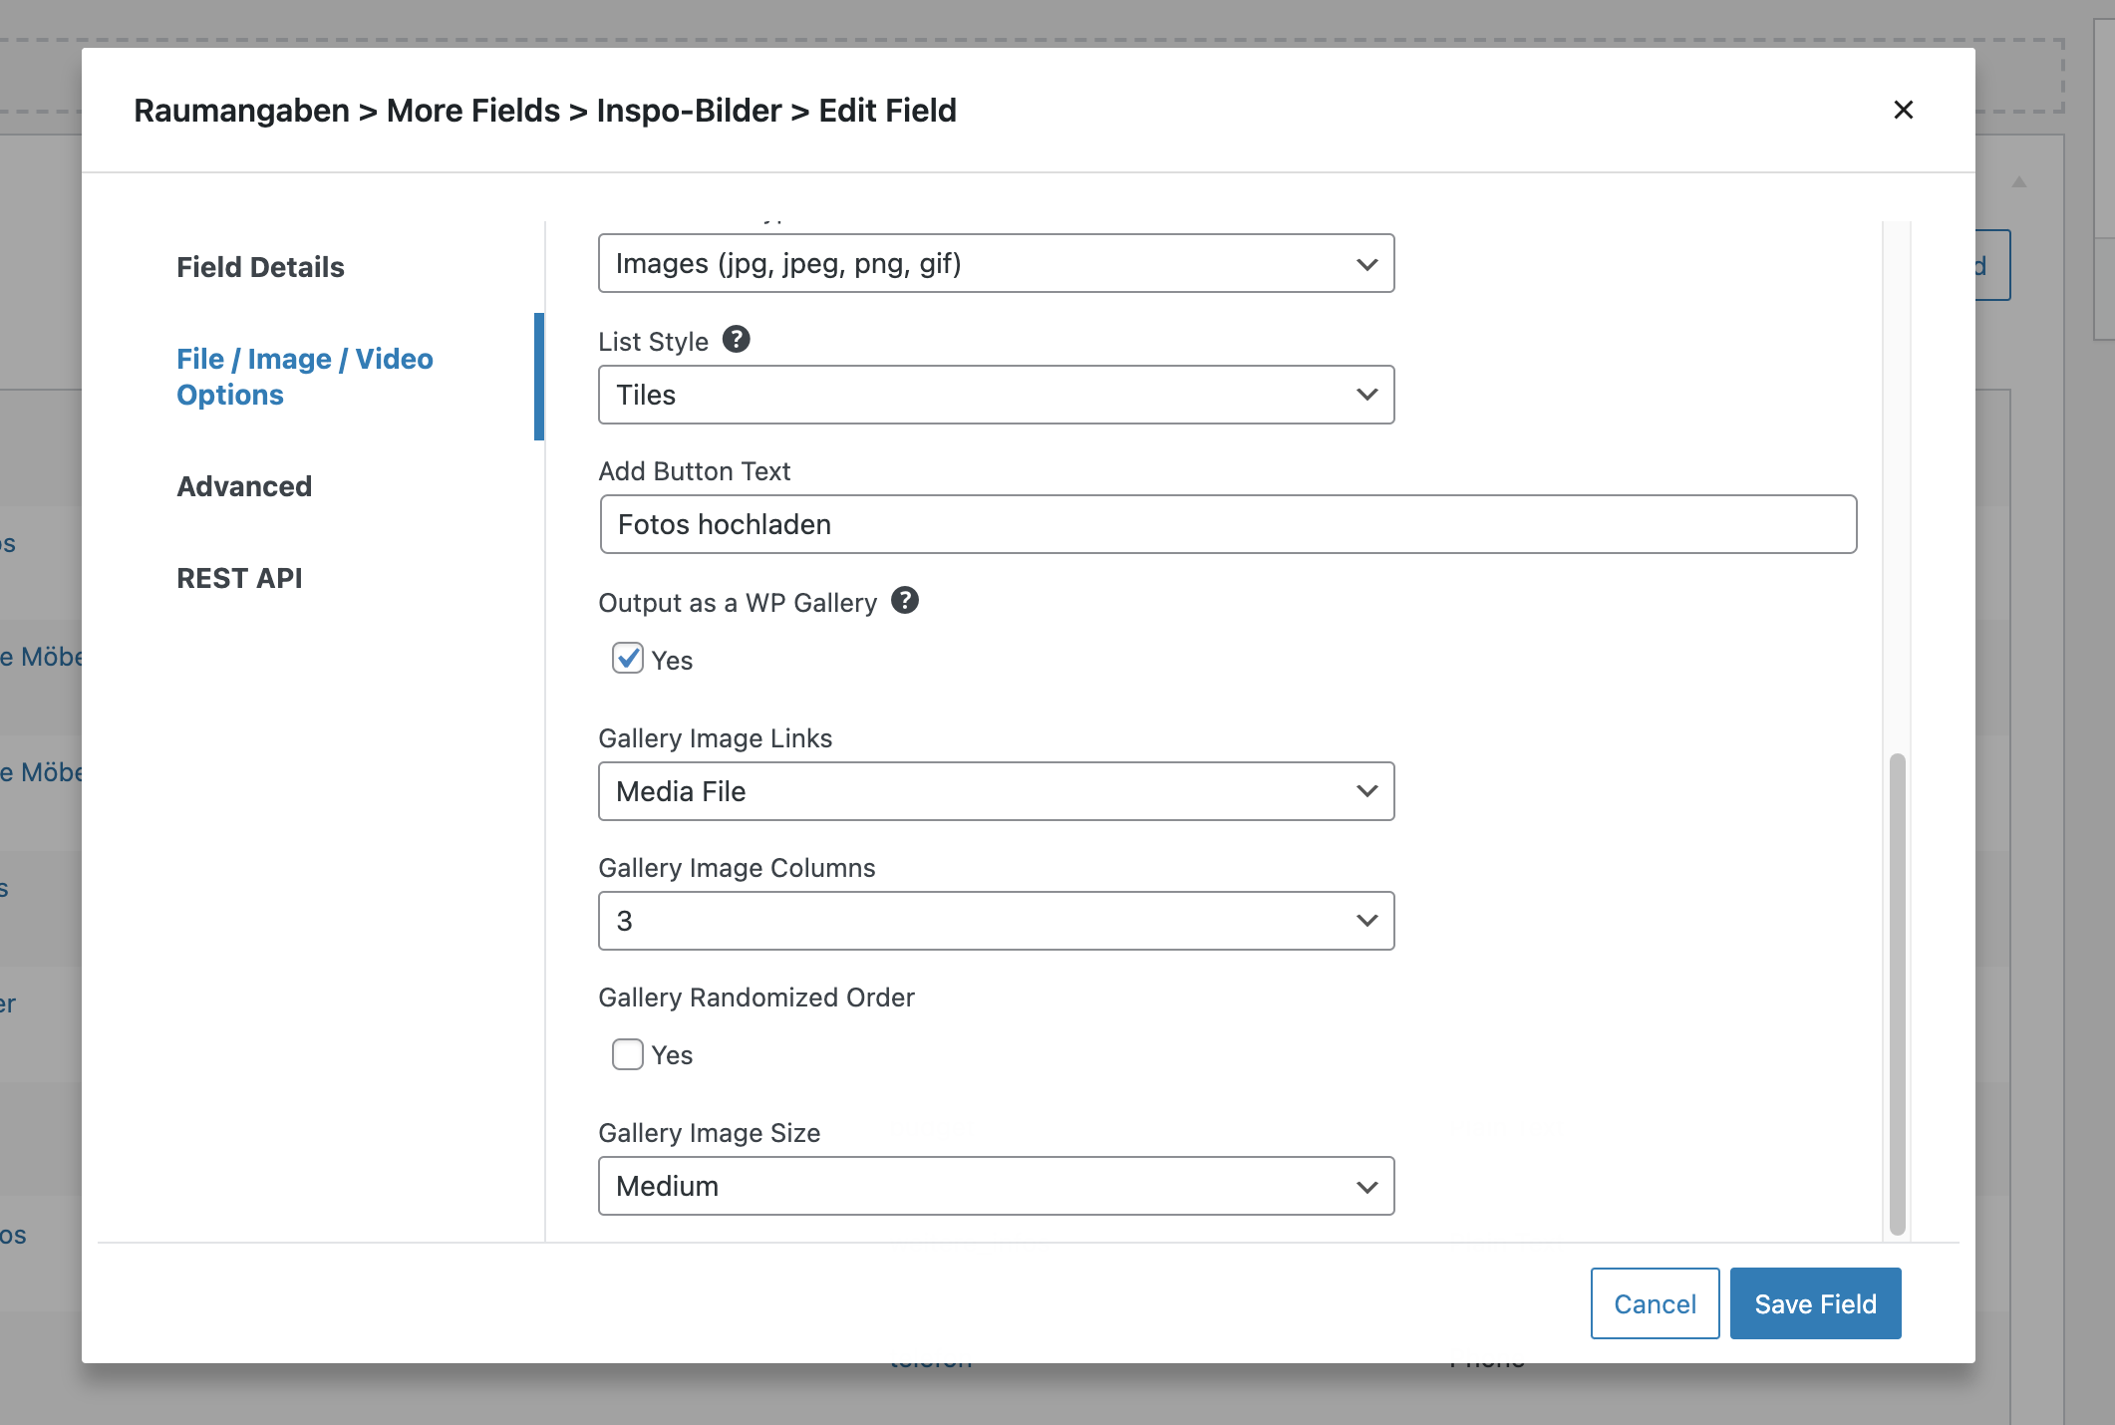
Task: Open the Inspo-Bilder breadcrumb link
Action: pyautogui.click(x=688, y=110)
